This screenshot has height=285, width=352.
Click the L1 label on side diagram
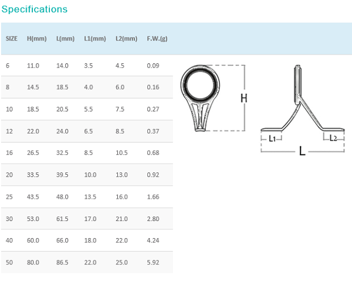272,138
